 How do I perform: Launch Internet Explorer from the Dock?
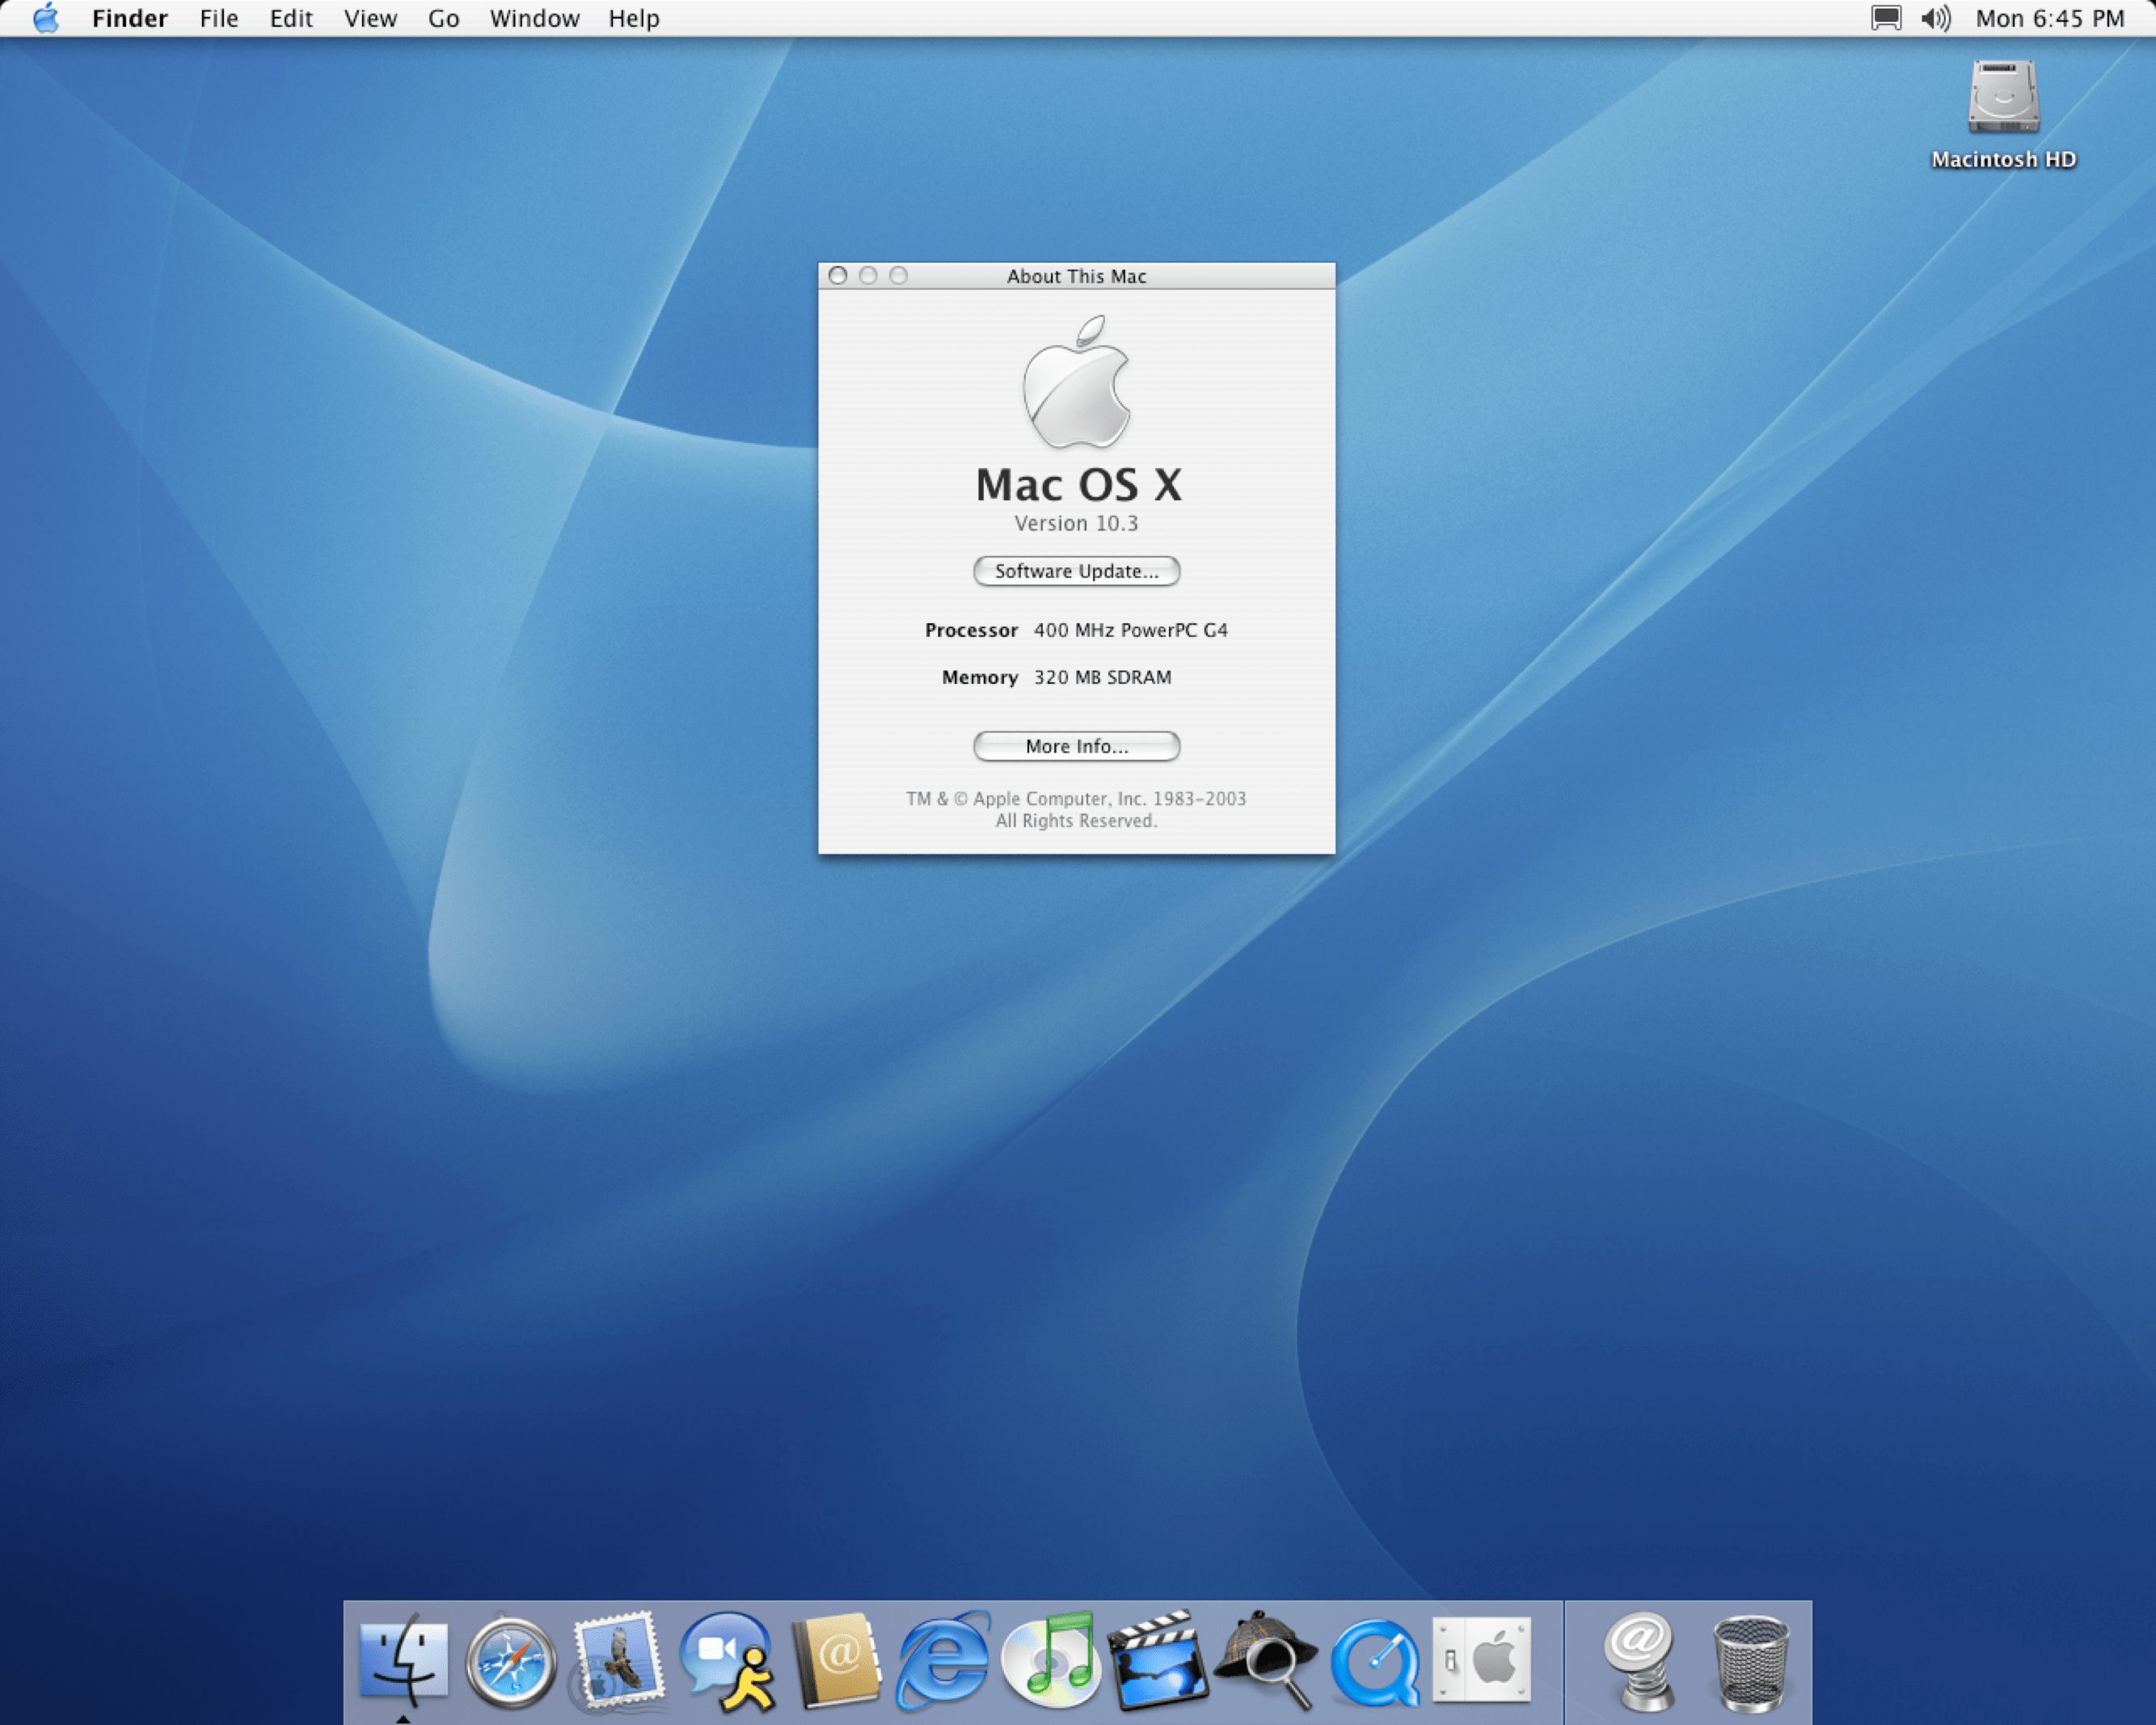[943, 1661]
